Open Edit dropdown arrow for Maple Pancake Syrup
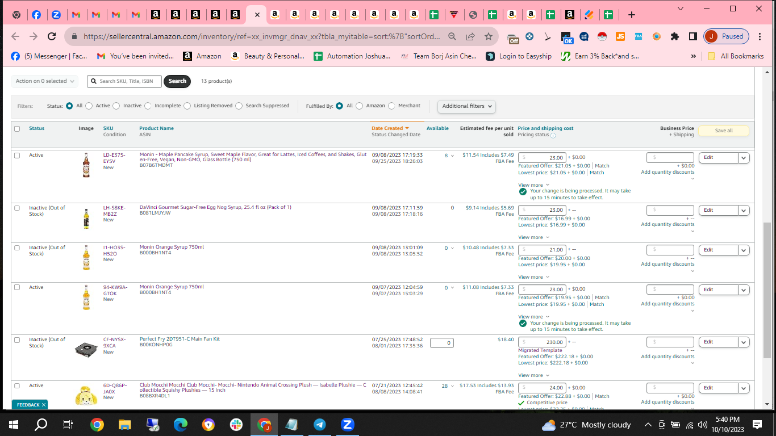The width and height of the screenshot is (776, 436). (744, 158)
